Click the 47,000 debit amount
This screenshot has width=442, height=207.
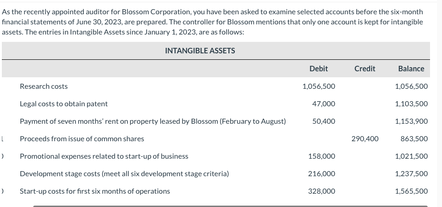pyautogui.click(x=324, y=103)
